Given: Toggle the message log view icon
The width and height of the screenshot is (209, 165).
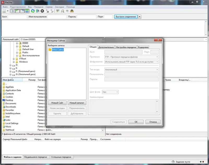Looking at the screenshot, I should click(x=13, y=11).
